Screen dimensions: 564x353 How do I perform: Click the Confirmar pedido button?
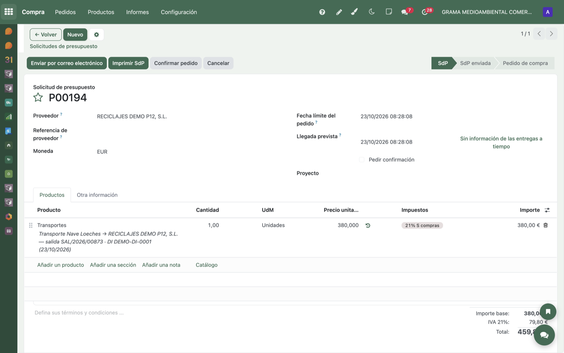click(176, 63)
